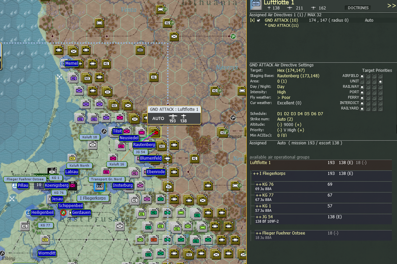
Task: Set INTERDICT priority to highest level
Action: [x=380, y=103]
